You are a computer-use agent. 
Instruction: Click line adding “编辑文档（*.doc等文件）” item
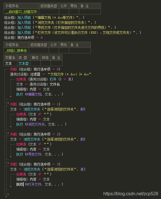tap(44, 18)
